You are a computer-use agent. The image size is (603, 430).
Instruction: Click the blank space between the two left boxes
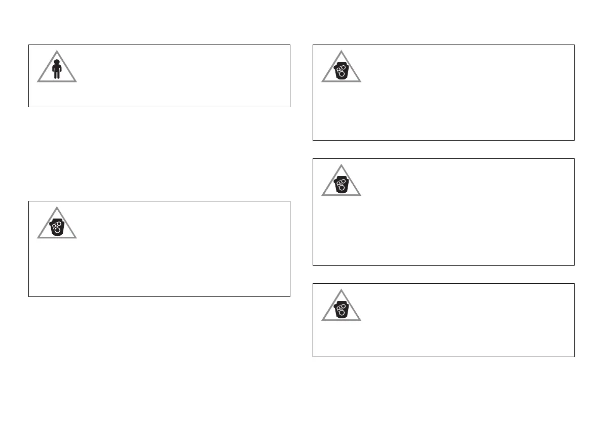coord(159,154)
